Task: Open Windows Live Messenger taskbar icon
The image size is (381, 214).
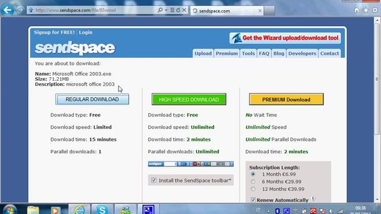Action: (x=125, y=210)
